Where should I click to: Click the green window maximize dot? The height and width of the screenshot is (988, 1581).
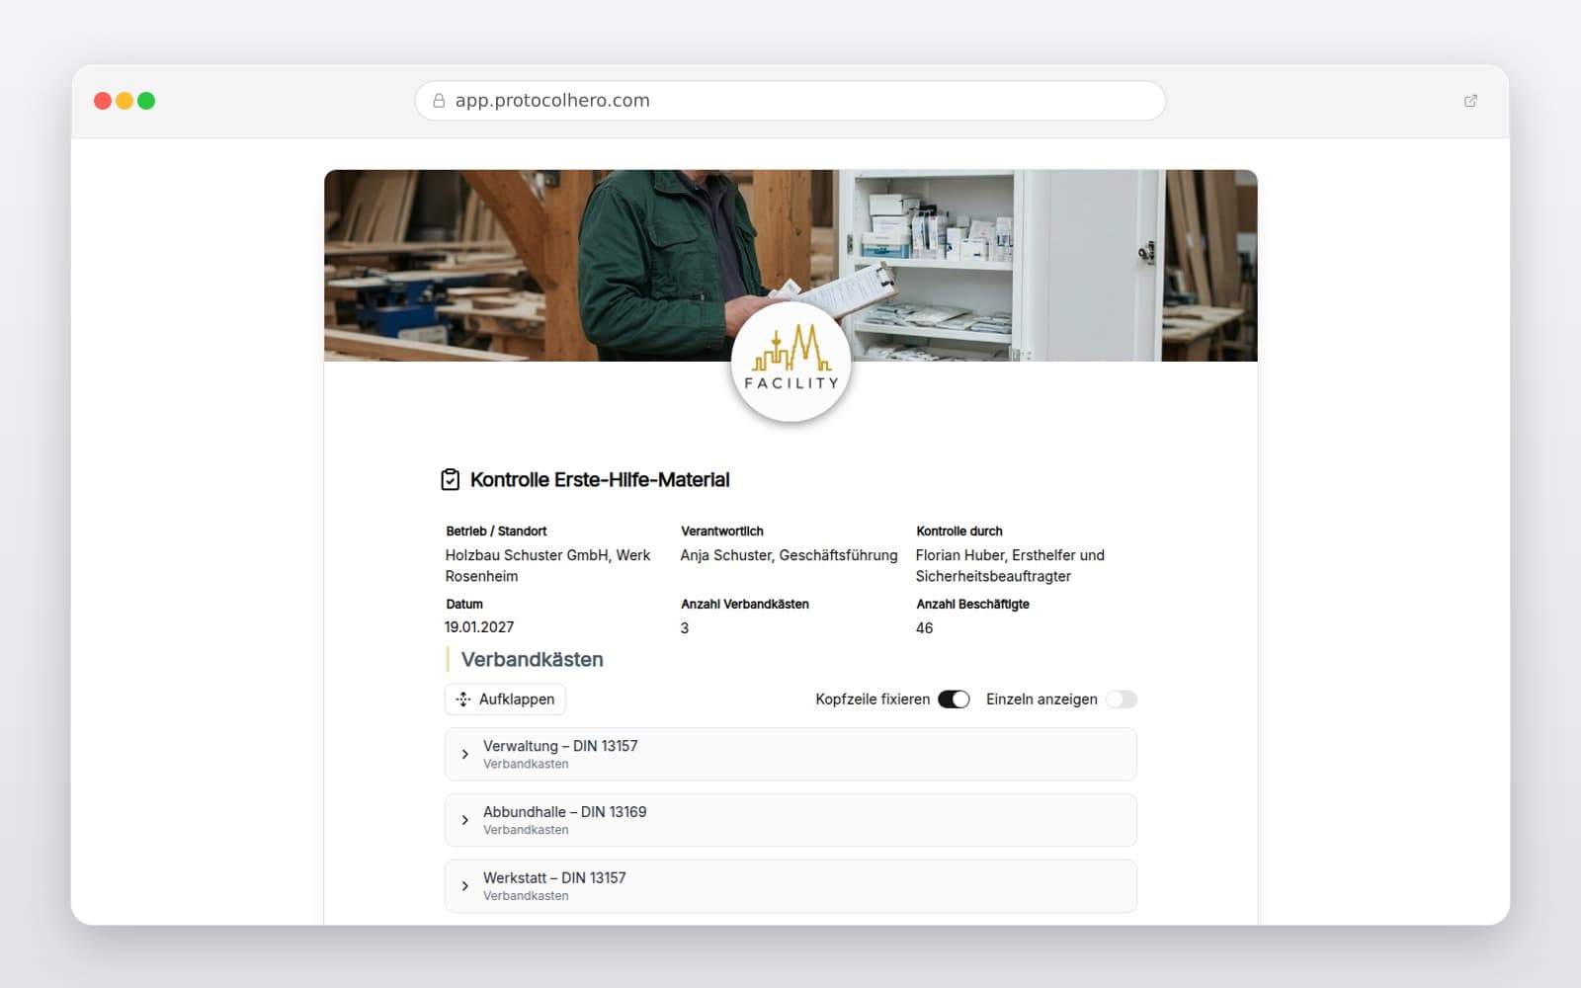coord(146,101)
